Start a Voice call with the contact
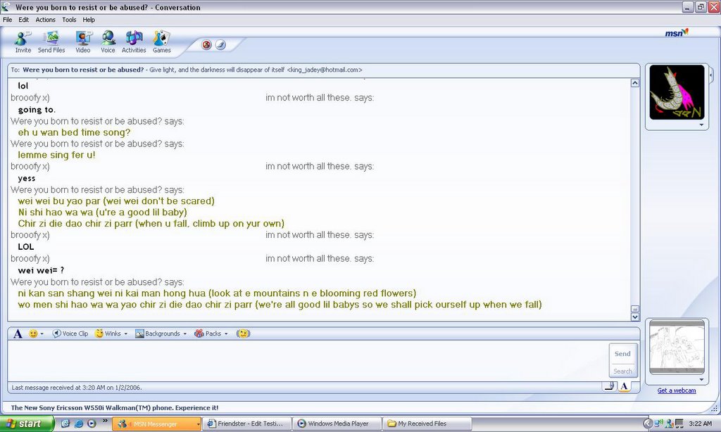The height and width of the screenshot is (432, 721). [x=108, y=42]
